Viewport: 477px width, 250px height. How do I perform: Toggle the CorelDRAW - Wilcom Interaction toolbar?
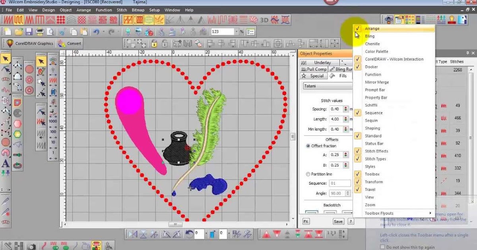394,59
